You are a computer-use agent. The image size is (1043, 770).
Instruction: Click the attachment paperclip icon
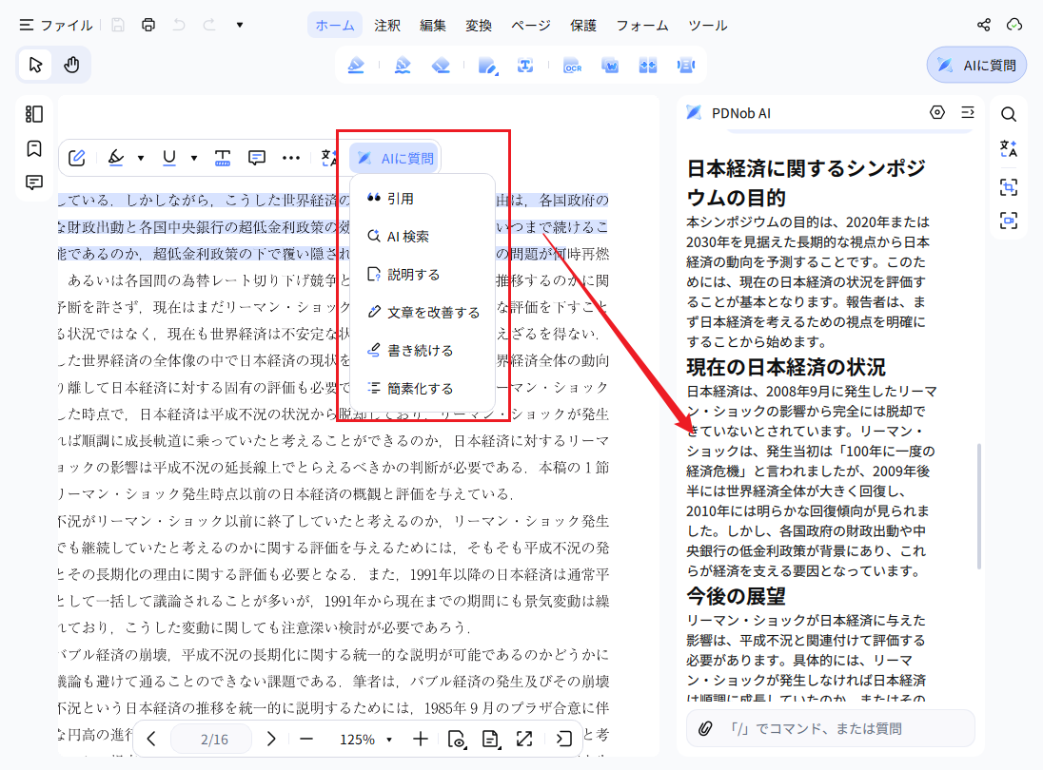(705, 729)
